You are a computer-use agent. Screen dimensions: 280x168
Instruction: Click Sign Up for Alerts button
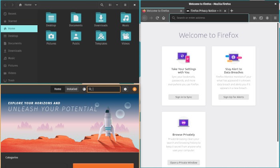(x=234, y=97)
